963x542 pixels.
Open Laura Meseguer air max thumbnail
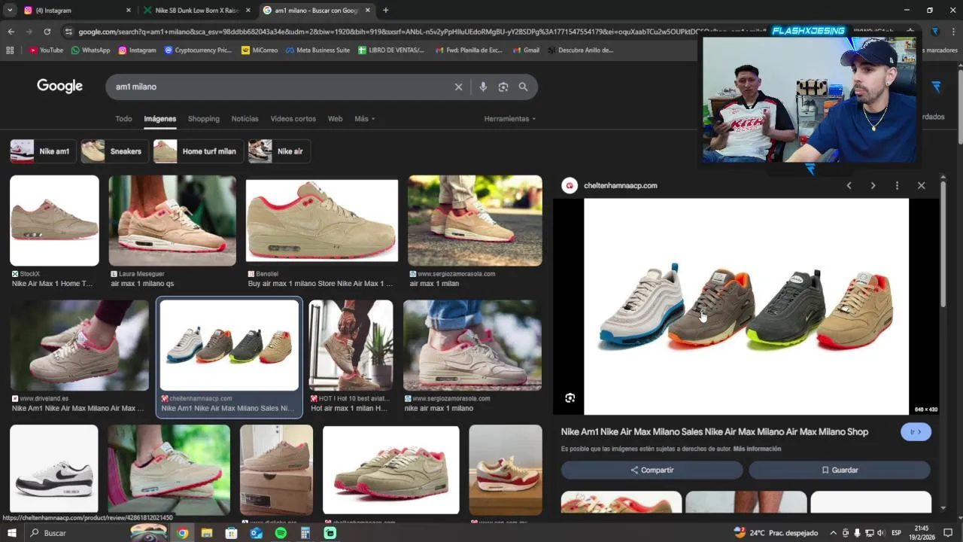point(172,221)
